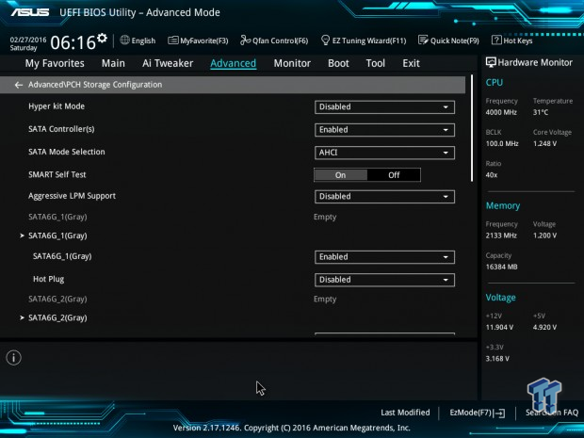The image size is (584, 438).
Task: Click the BCLK value 100.0 MHz
Action: pyautogui.click(x=502, y=143)
